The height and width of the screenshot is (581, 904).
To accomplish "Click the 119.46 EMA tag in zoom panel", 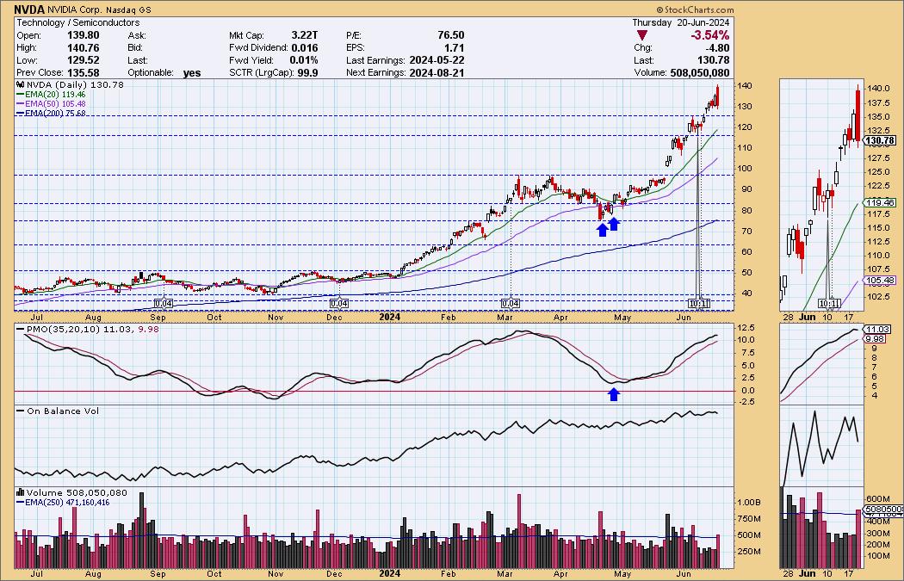I will point(880,203).
